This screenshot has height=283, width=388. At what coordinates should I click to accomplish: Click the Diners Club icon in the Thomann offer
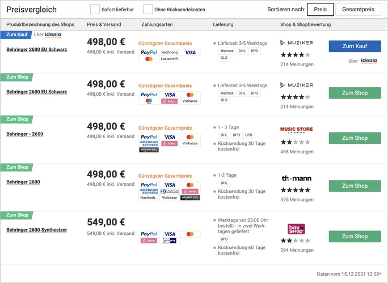(x=169, y=192)
